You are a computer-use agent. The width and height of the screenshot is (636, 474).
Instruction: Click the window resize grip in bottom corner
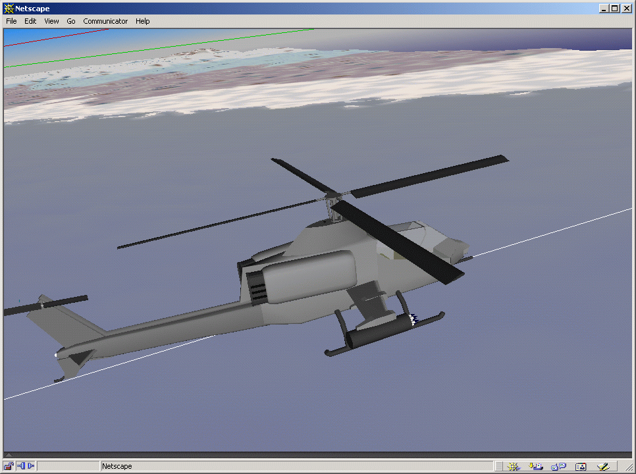coord(630,468)
